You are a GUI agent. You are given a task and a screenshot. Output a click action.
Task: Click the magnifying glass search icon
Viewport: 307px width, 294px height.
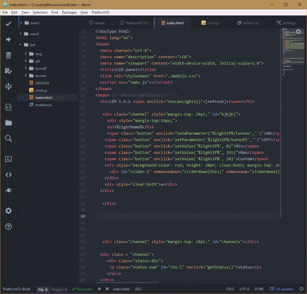(9, 138)
